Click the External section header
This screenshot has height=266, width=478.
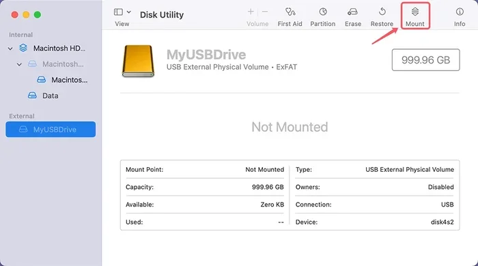pyautogui.click(x=22, y=116)
